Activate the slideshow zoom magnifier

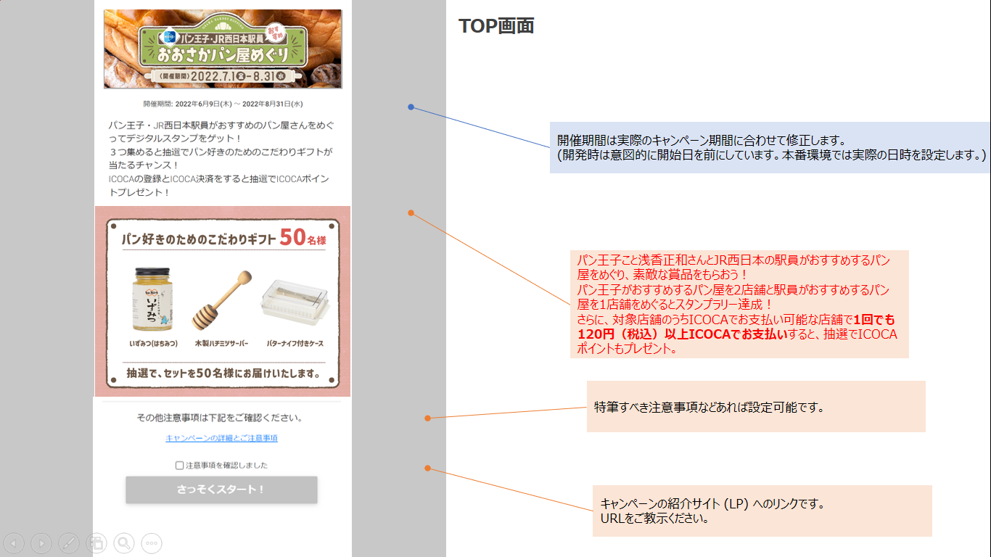[x=124, y=543]
